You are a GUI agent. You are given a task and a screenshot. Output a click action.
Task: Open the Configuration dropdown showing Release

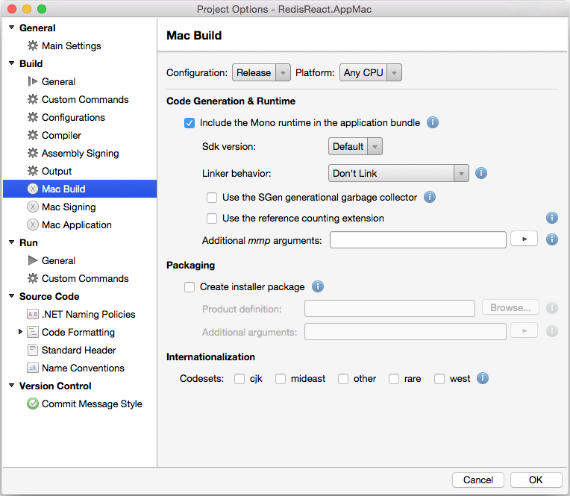261,72
